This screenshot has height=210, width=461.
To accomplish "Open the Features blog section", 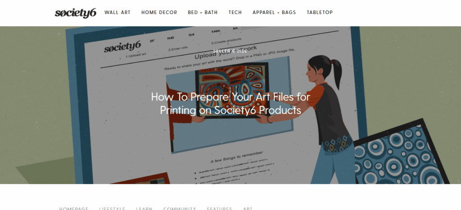I will pos(219,209).
